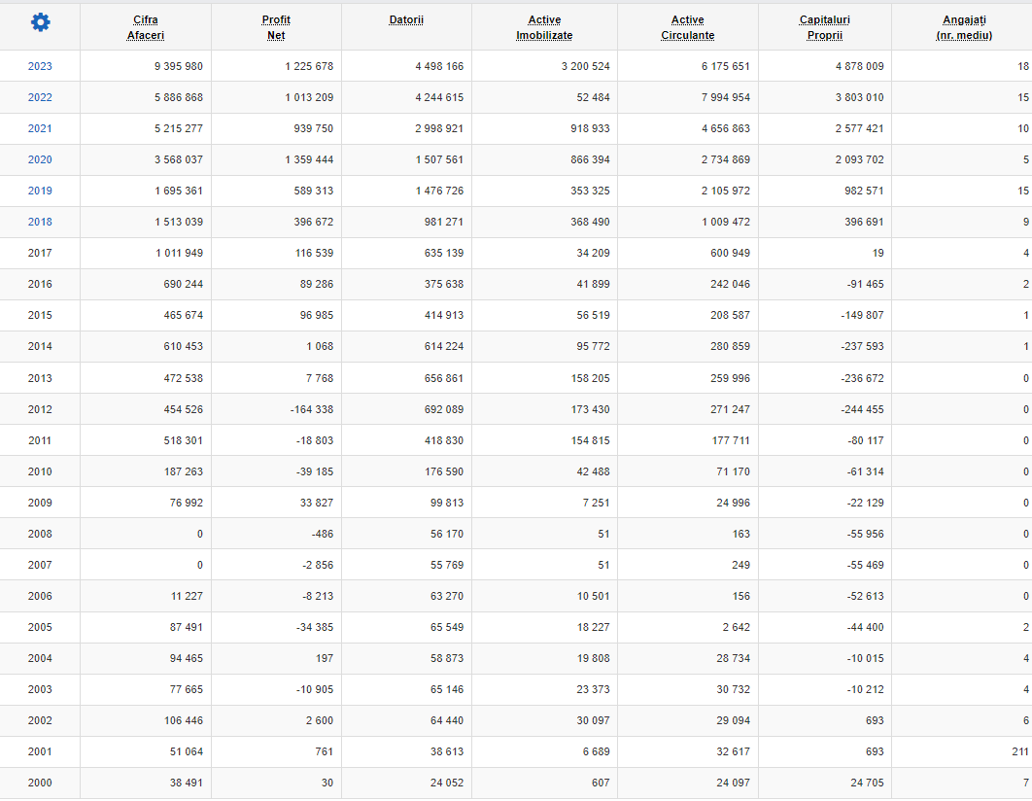This screenshot has height=801, width=1032.
Task: Select the 375 638 debts cell
Action: pos(407,284)
